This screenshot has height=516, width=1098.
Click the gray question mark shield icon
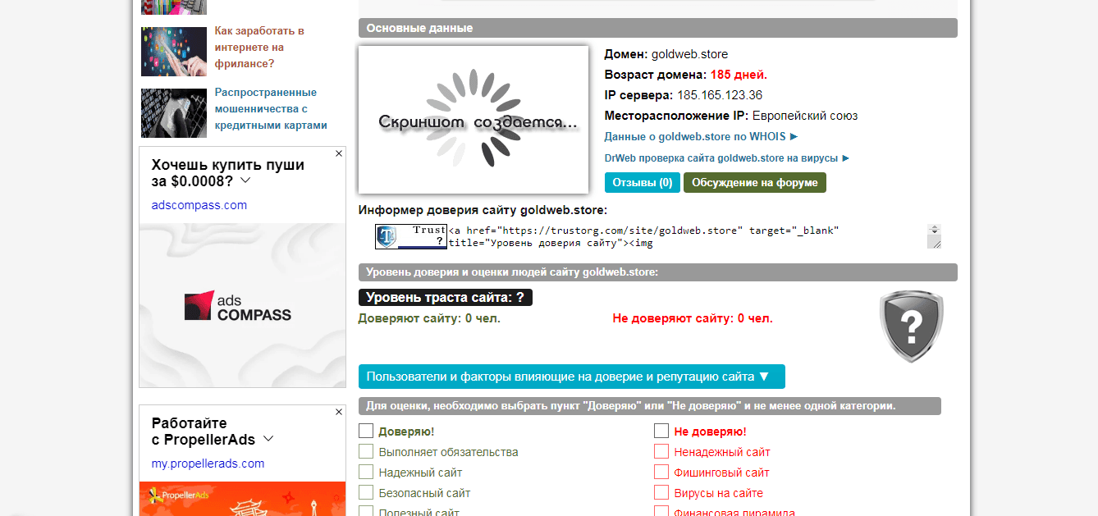coord(911,326)
